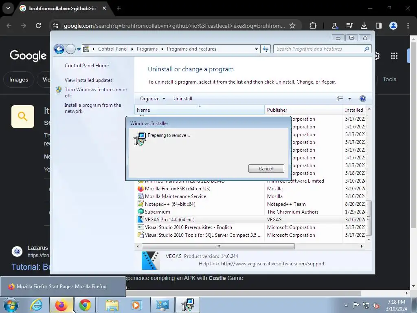Image resolution: width=417 pixels, height=313 pixels.
Task: Open Internet Explorer from the taskbar
Action: click(x=36, y=305)
